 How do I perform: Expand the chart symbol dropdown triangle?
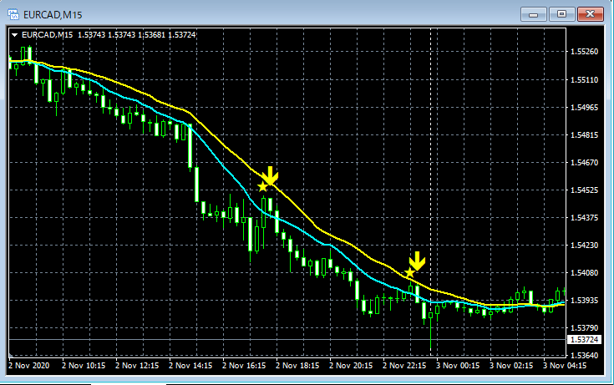coord(14,35)
